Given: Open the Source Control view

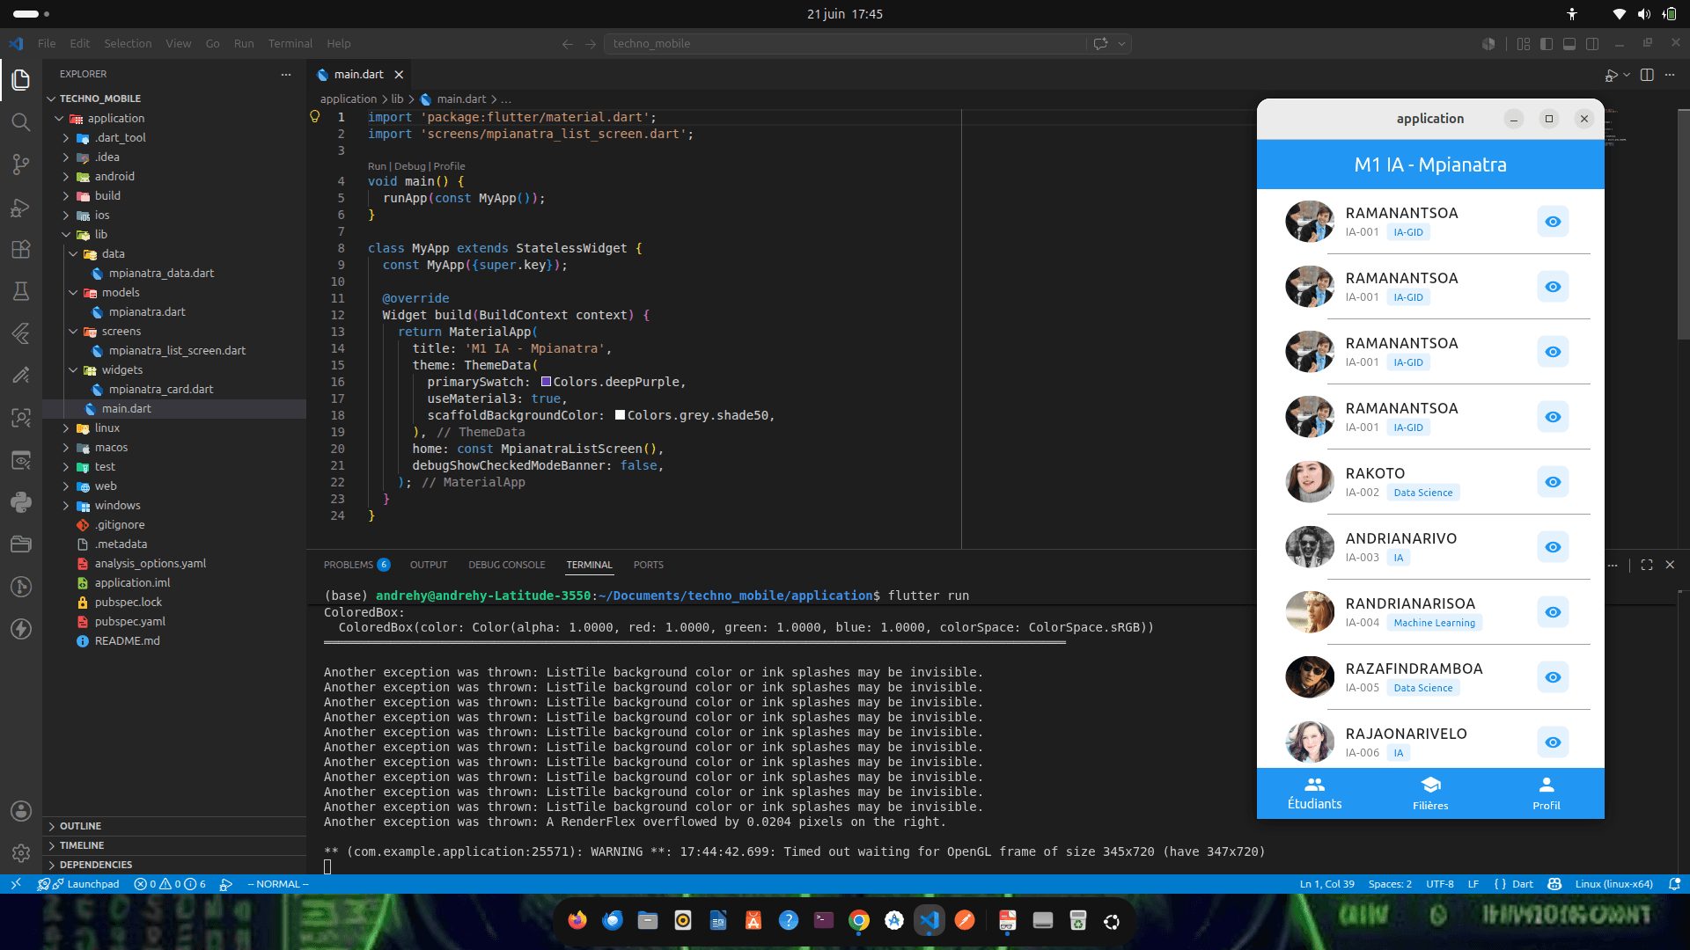Looking at the screenshot, I should [21, 164].
